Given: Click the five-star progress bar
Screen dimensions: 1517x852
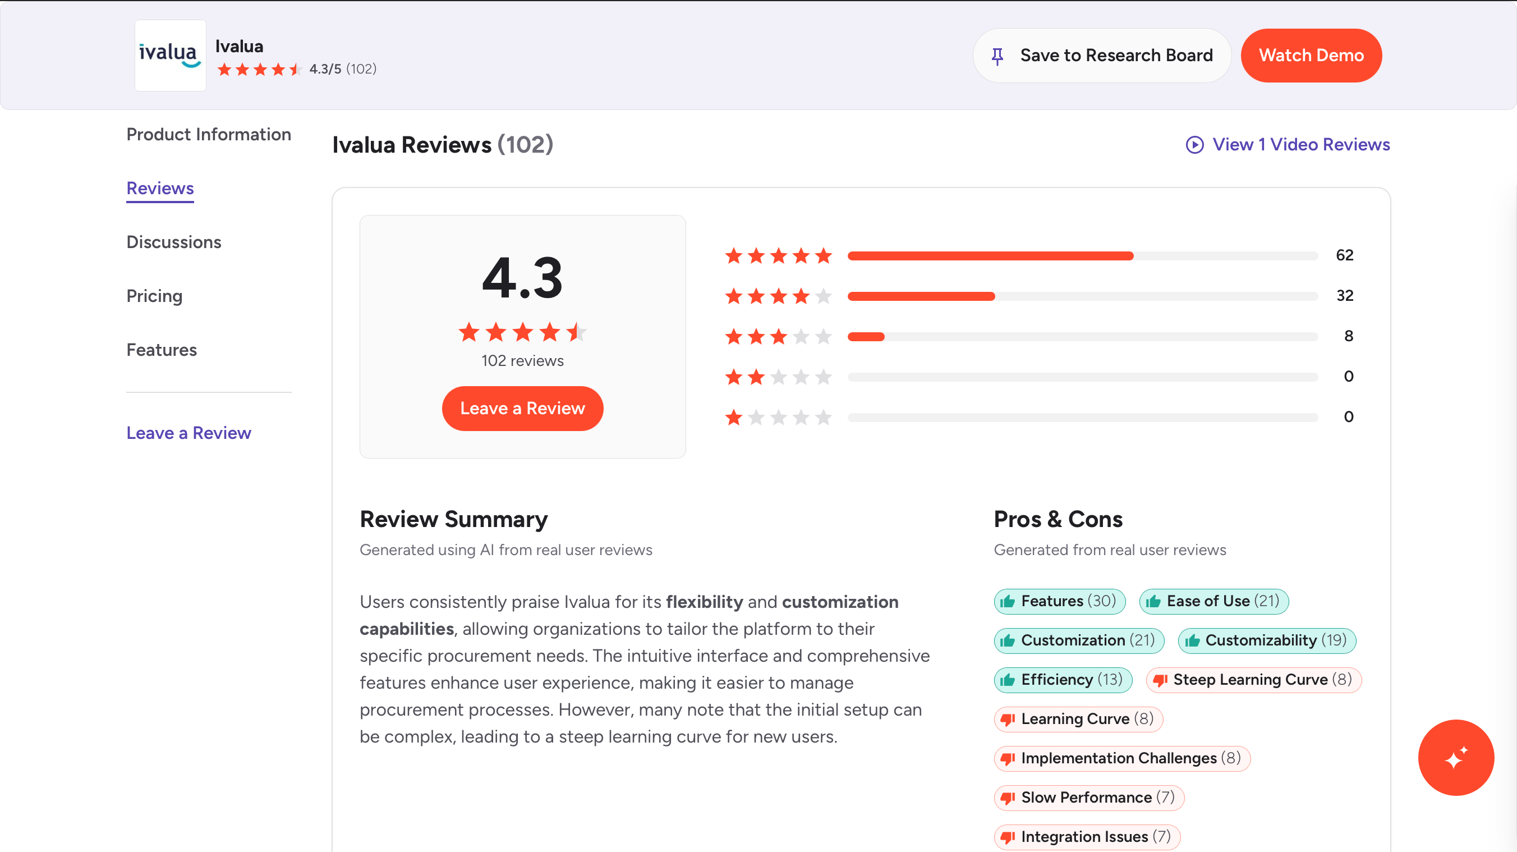Looking at the screenshot, I should [x=1082, y=256].
